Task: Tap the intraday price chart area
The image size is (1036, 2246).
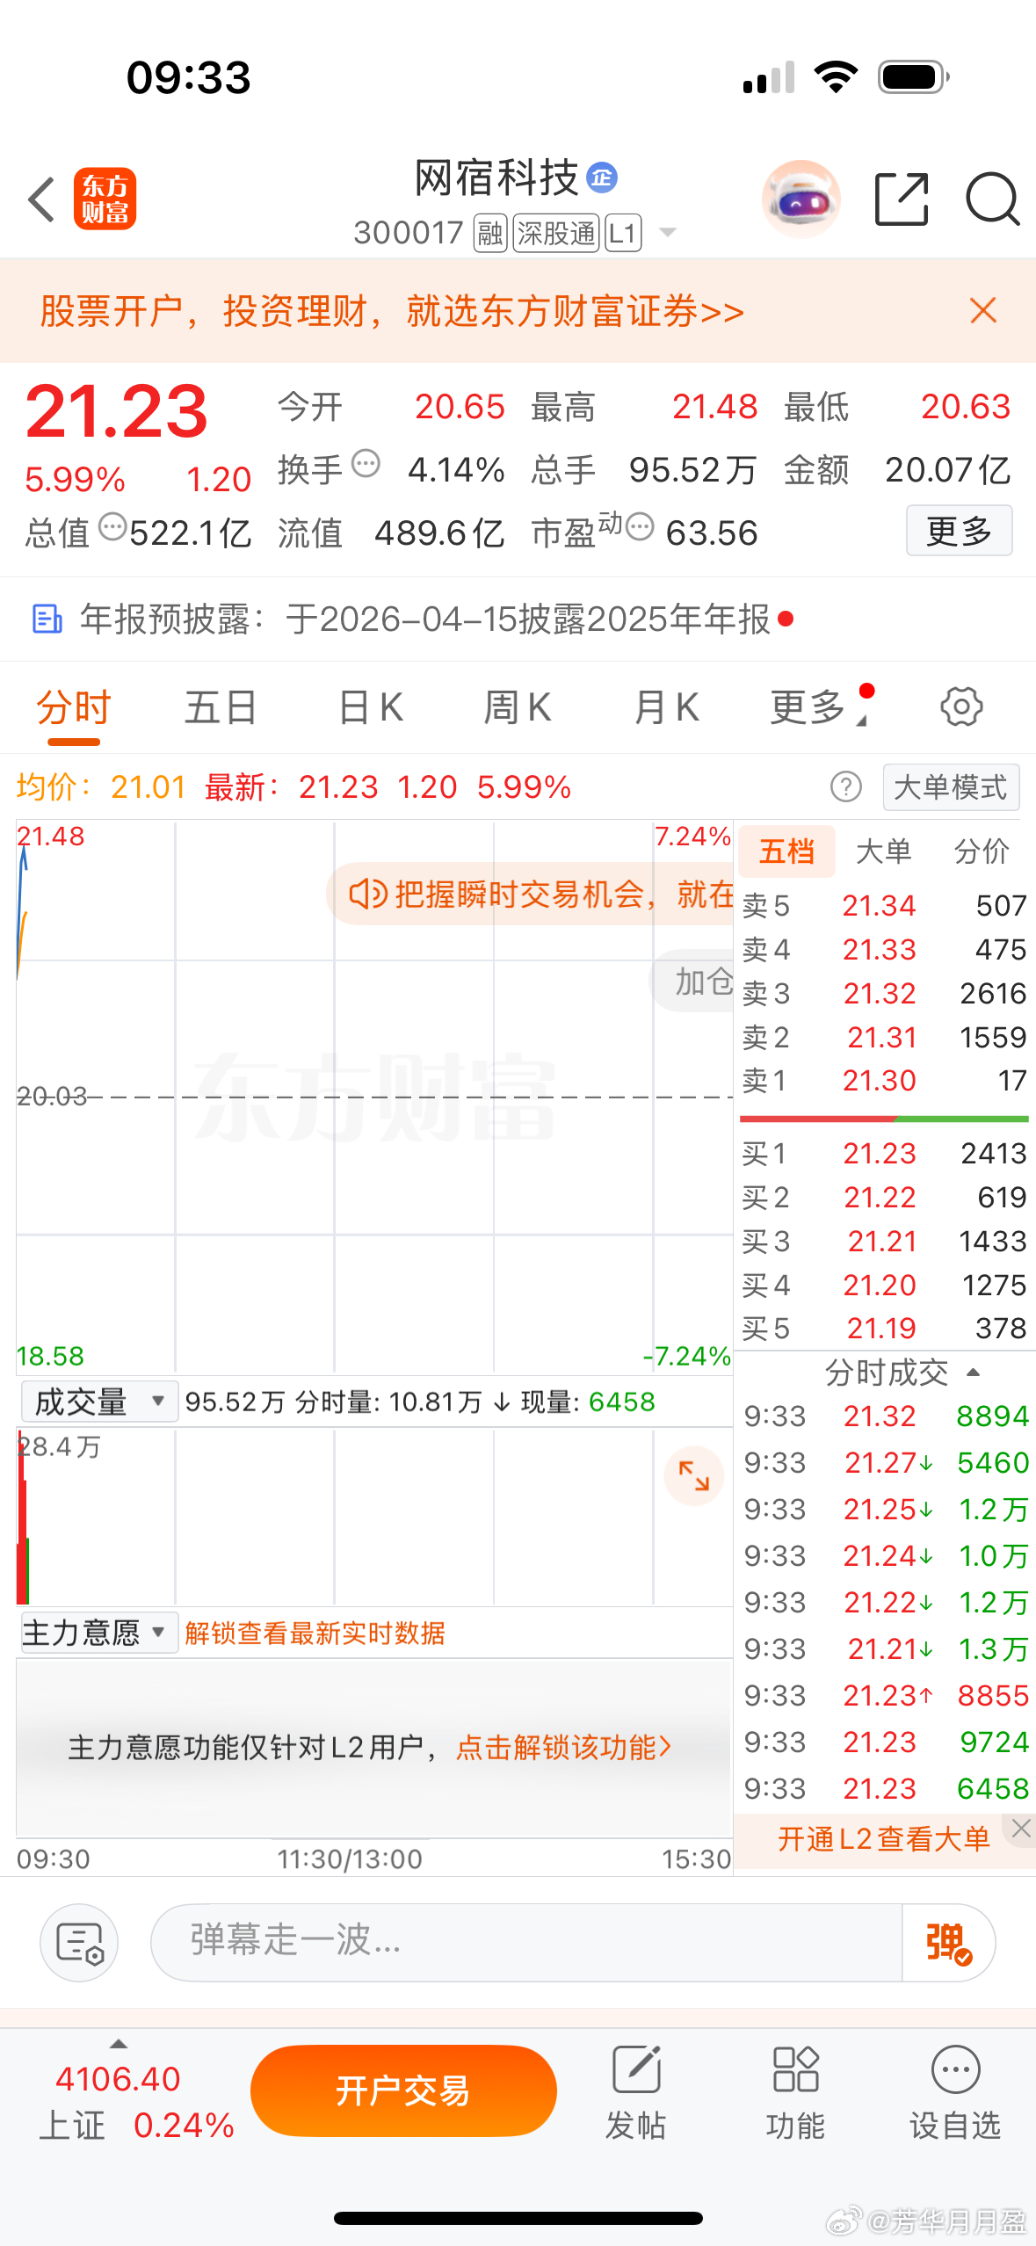Action: coord(374,1097)
